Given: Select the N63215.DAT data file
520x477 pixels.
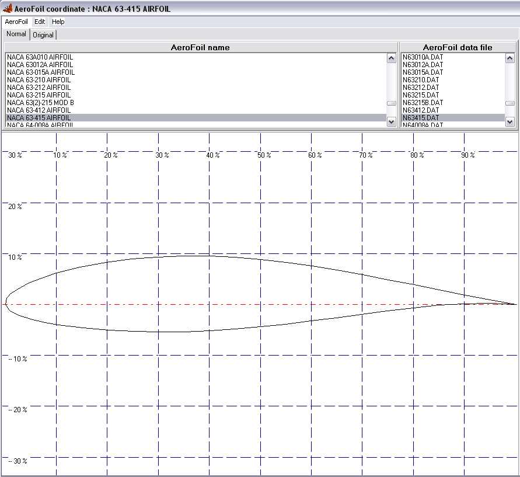Looking at the screenshot, I should click(421, 95).
